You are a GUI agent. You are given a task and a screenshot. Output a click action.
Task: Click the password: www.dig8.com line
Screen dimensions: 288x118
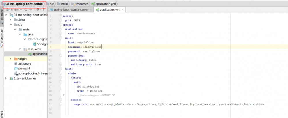(x=84, y=51)
